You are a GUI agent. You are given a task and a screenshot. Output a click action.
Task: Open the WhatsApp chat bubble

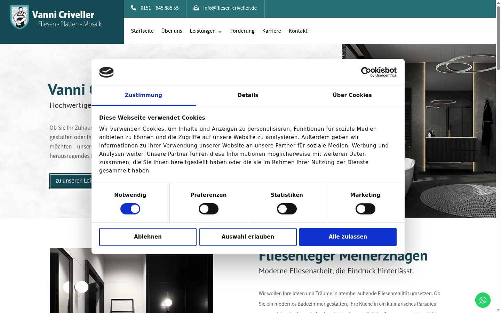point(483,300)
